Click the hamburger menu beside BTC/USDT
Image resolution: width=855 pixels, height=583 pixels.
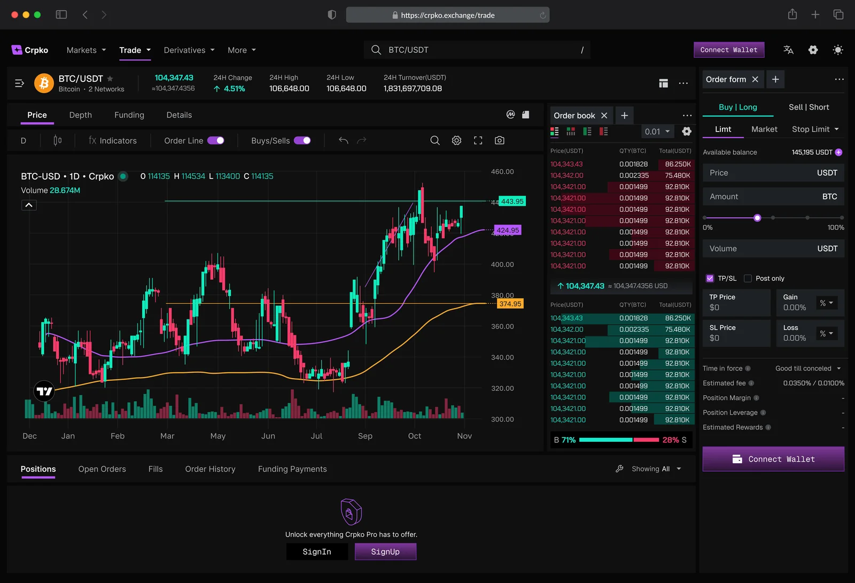tap(19, 83)
